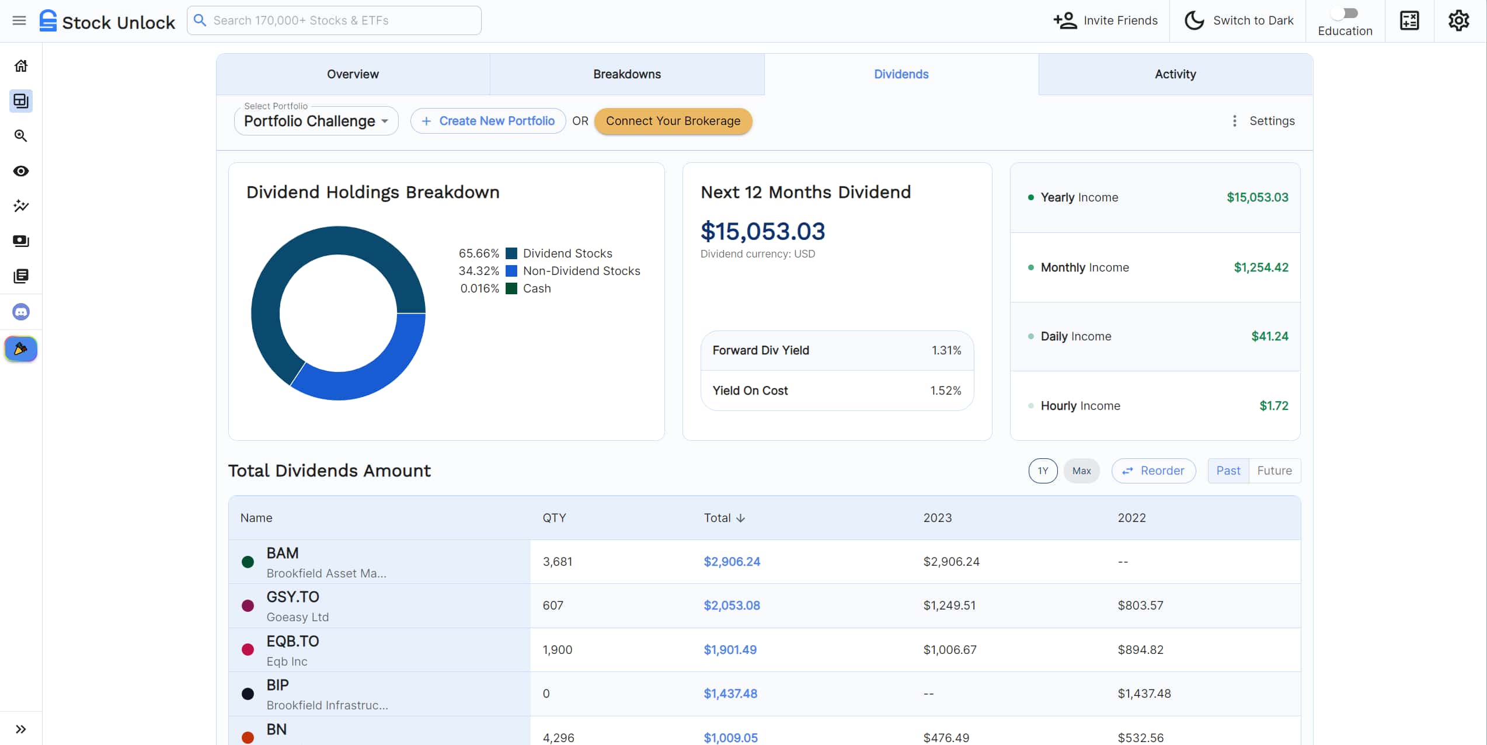The width and height of the screenshot is (1487, 745).
Task: Click Connect Your Brokerage button
Action: [x=673, y=121]
